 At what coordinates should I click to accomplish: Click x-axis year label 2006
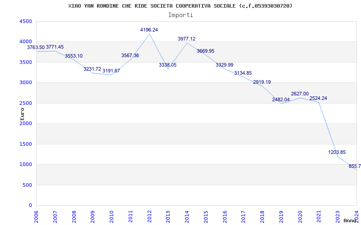[37, 216]
